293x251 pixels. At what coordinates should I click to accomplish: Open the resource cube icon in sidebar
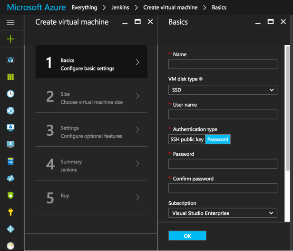point(10,60)
